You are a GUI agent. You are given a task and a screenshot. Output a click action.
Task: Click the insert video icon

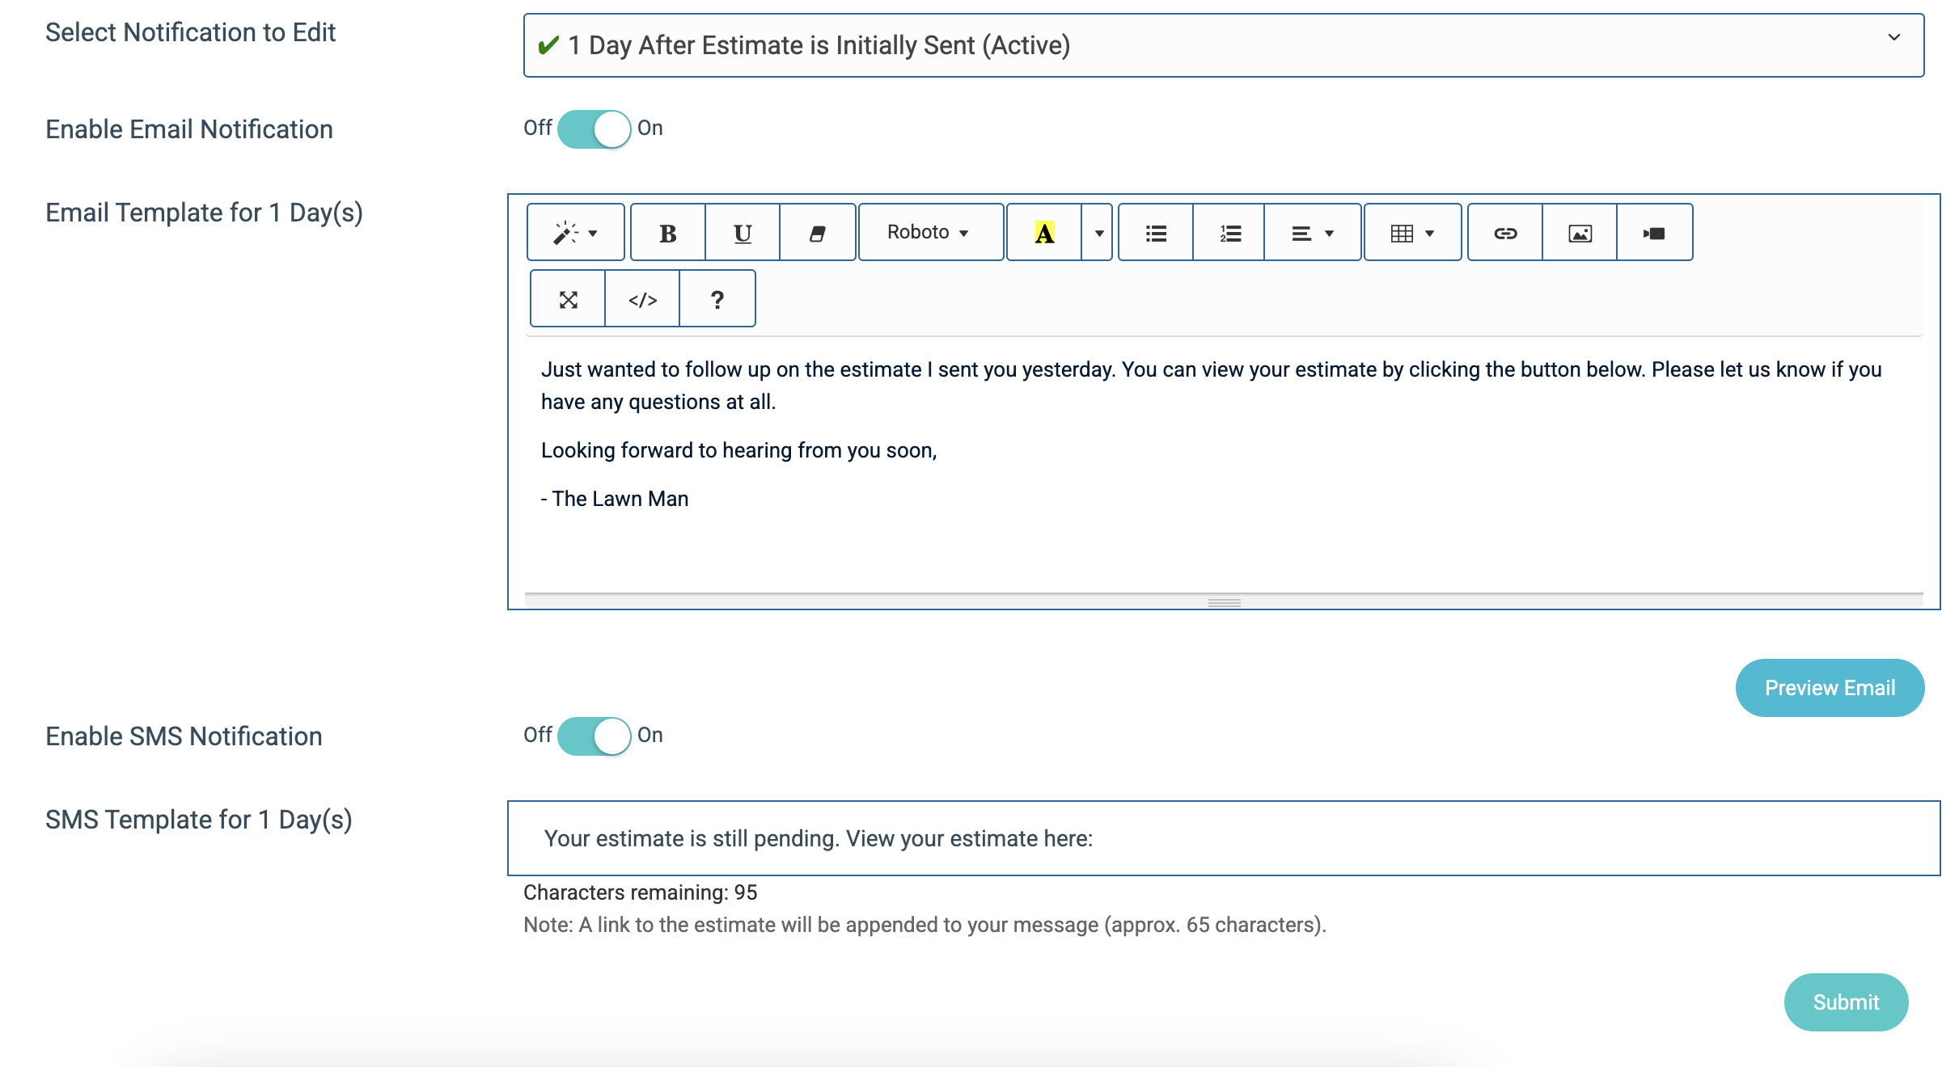coord(1654,233)
